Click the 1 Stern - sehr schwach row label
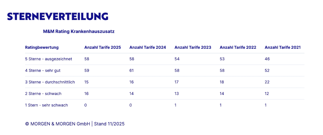This screenshot has height=135, width=323. tap(47, 105)
